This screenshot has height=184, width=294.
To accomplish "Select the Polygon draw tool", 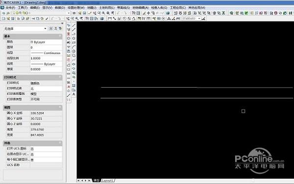I will click(x=74, y=38).
